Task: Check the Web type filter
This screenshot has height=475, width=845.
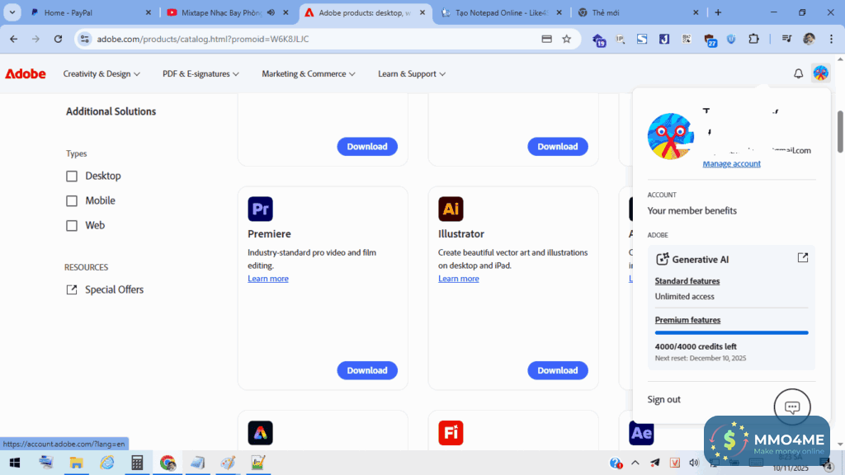Action: [72, 226]
